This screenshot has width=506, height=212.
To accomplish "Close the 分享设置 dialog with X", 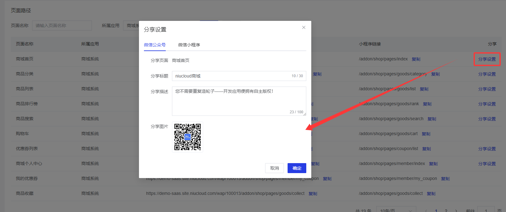I will [303, 27].
